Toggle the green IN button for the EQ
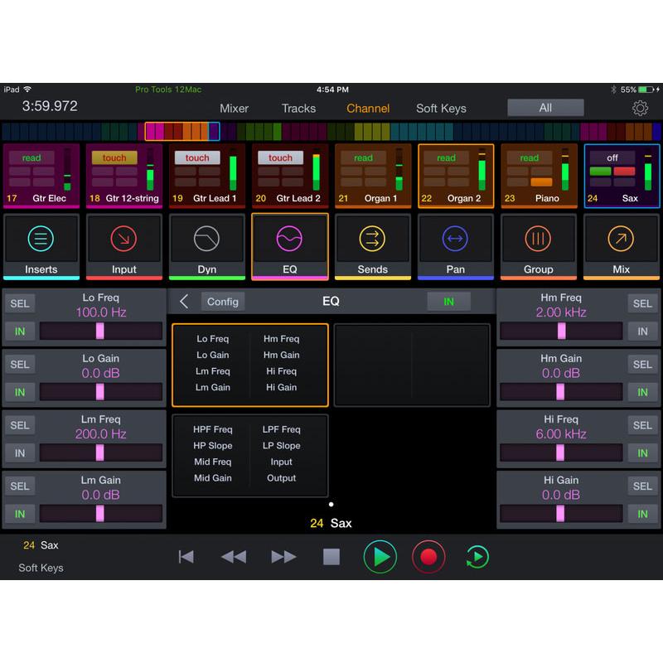The width and height of the screenshot is (663, 663). tap(448, 302)
